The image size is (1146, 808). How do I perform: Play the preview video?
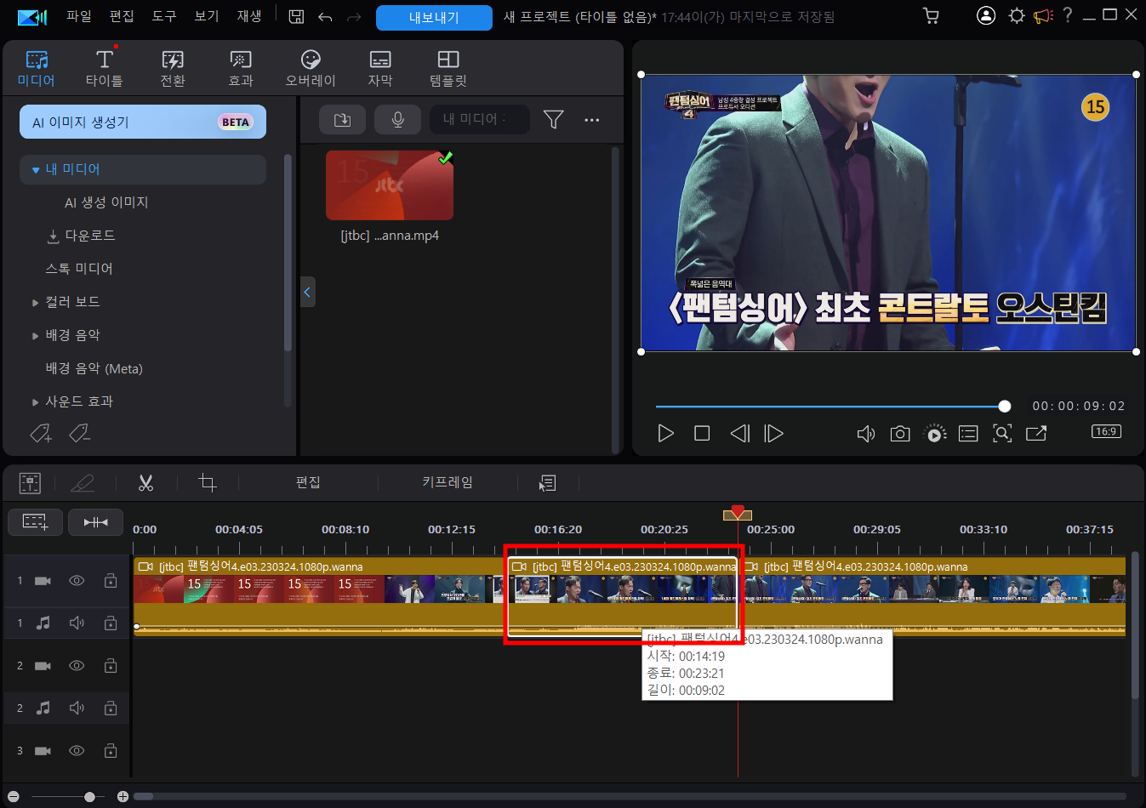click(666, 434)
